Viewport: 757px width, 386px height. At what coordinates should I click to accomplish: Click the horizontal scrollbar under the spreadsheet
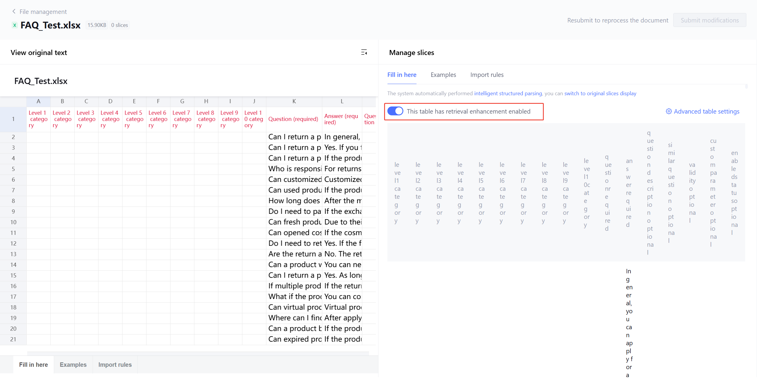[x=198, y=353]
